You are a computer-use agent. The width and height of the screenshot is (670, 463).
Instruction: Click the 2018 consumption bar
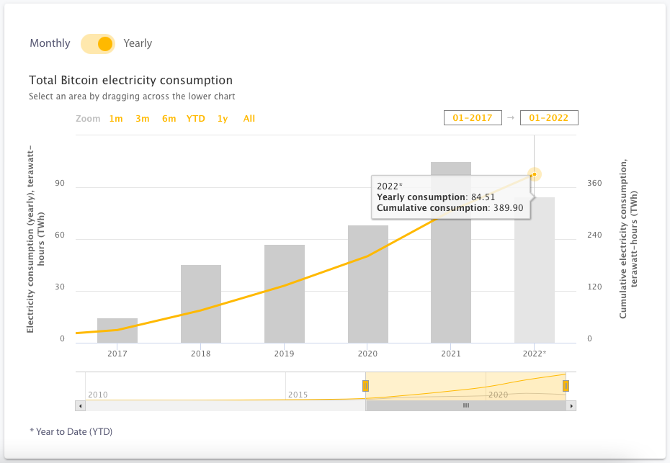[201, 304]
